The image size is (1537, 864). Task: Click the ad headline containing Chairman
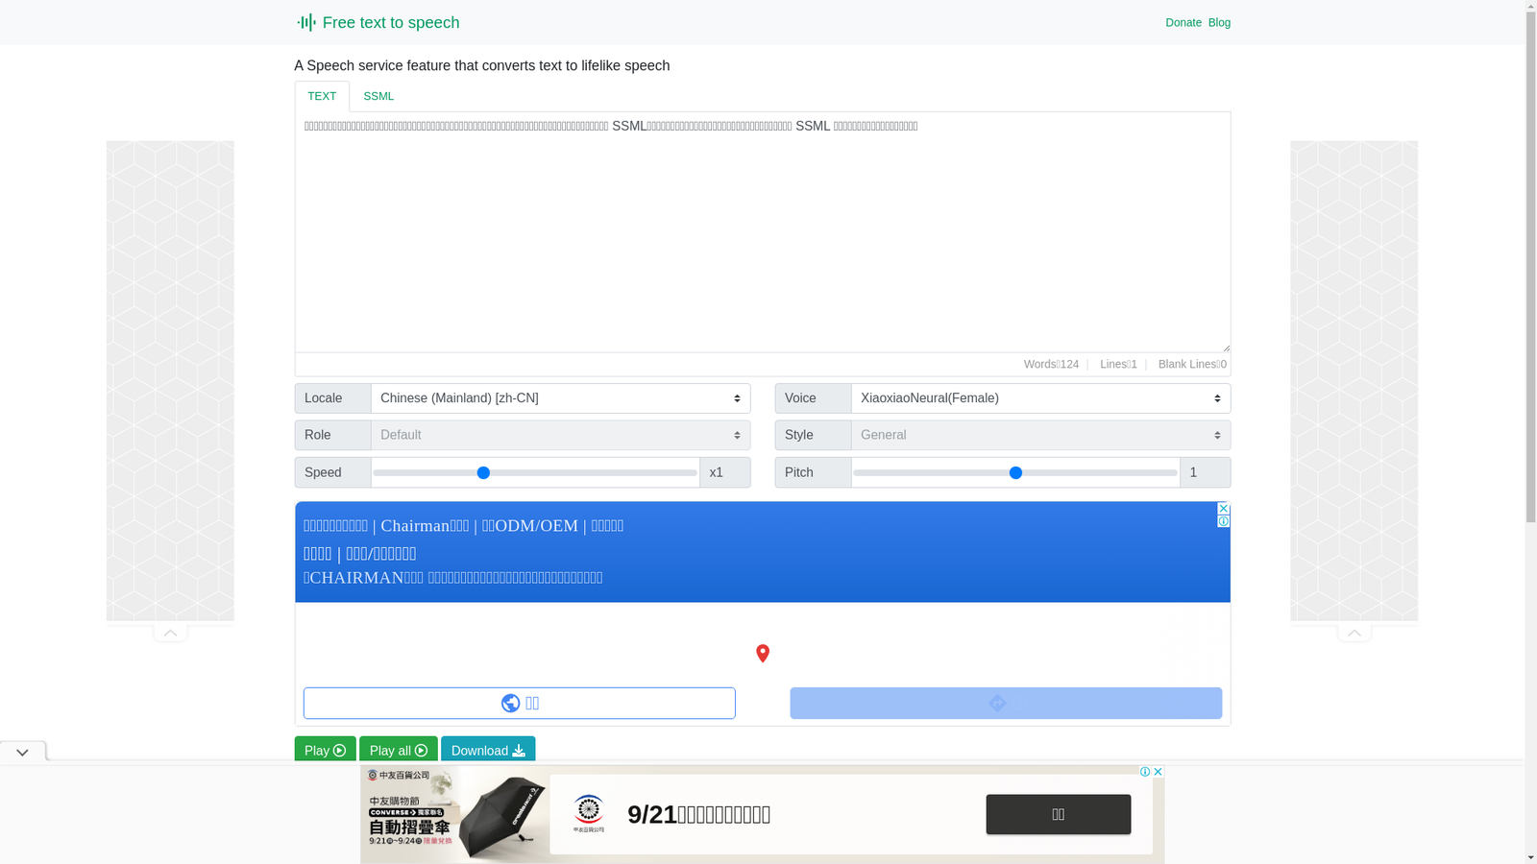click(x=464, y=526)
